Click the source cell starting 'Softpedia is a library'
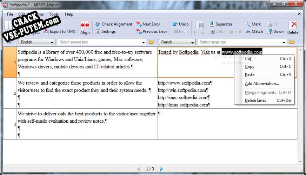The image size is (306, 175). pos(87,62)
